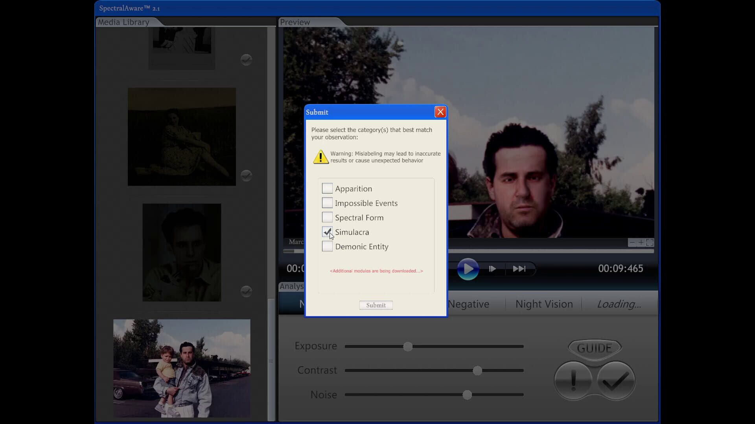Click the exclamation mark icon near GUIDE
Viewport: 755px width, 424px height.
point(573,380)
